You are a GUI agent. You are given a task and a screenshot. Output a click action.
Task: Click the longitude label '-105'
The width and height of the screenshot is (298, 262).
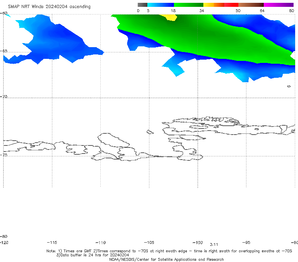click(x=149, y=243)
